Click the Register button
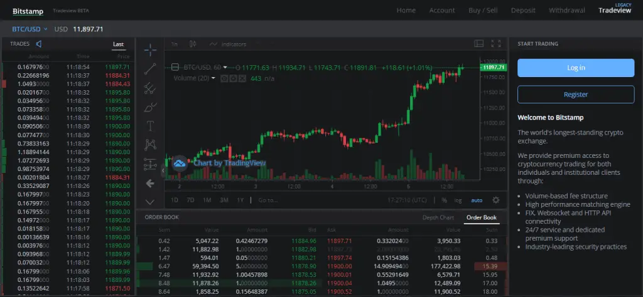The height and width of the screenshot is (297, 643). pyautogui.click(x=576, y=95)
